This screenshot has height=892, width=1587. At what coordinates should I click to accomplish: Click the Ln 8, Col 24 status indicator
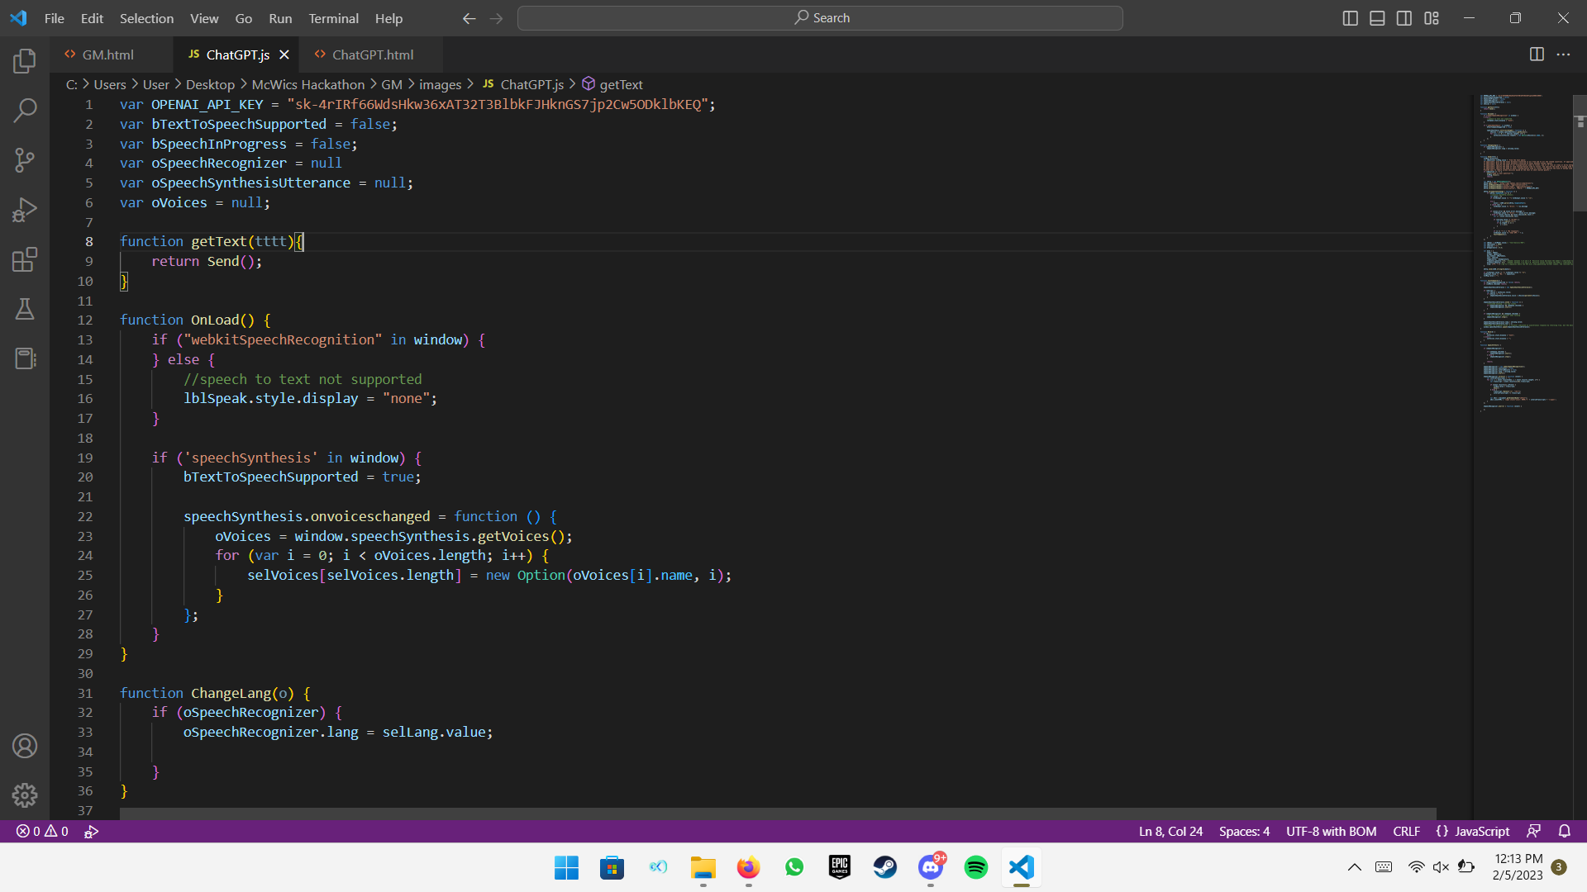tap(1170, 832)
